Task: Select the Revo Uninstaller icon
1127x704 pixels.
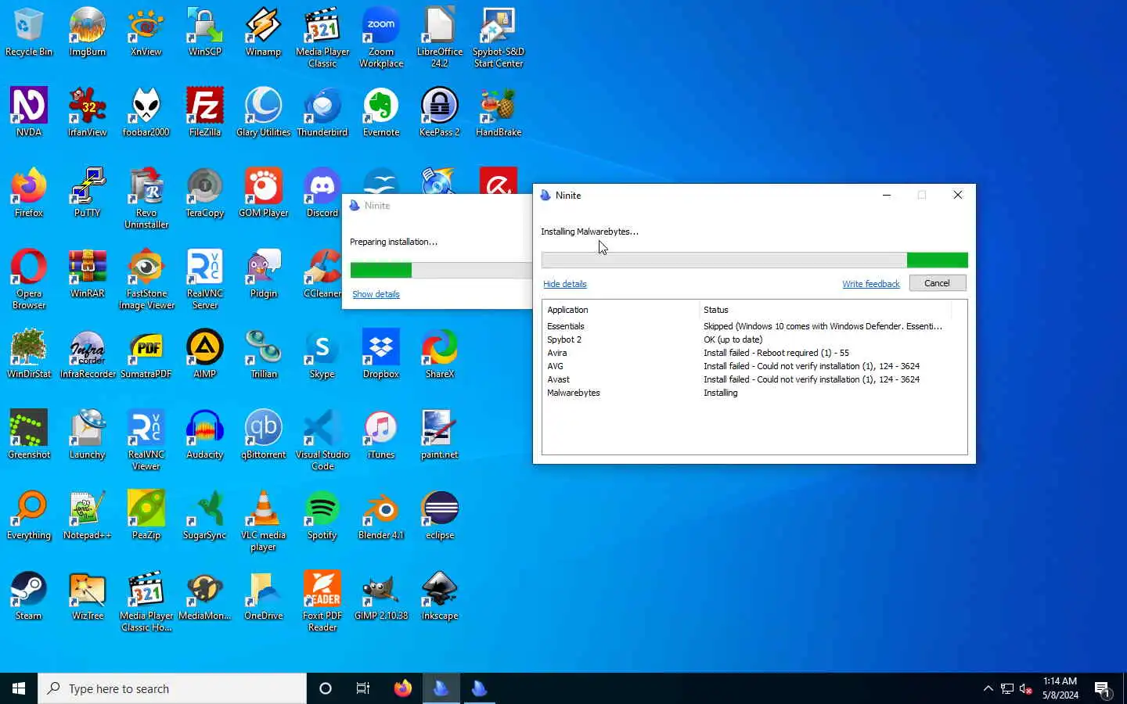Action: pyautogui.click(x=146, y=199)
